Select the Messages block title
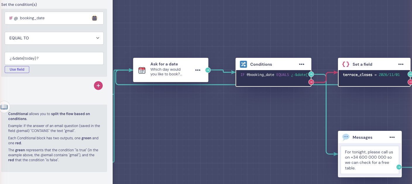412x184 pixels. point(363,137)
